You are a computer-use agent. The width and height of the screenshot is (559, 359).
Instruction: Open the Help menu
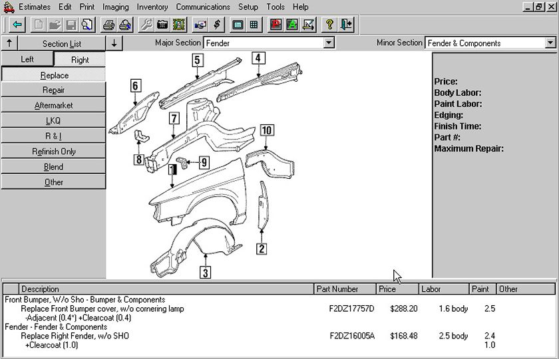(301, 7)
